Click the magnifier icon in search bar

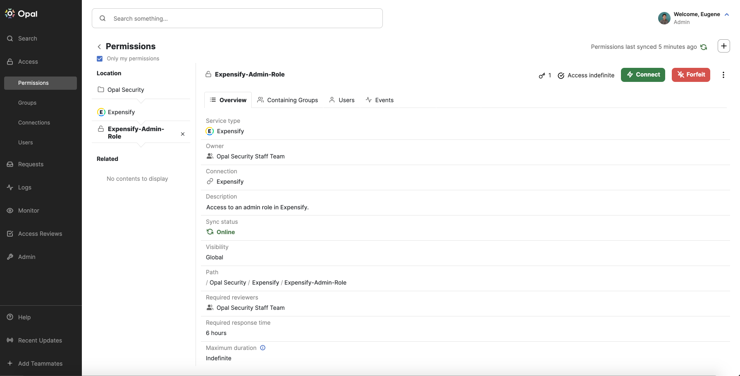click(103, 18)
